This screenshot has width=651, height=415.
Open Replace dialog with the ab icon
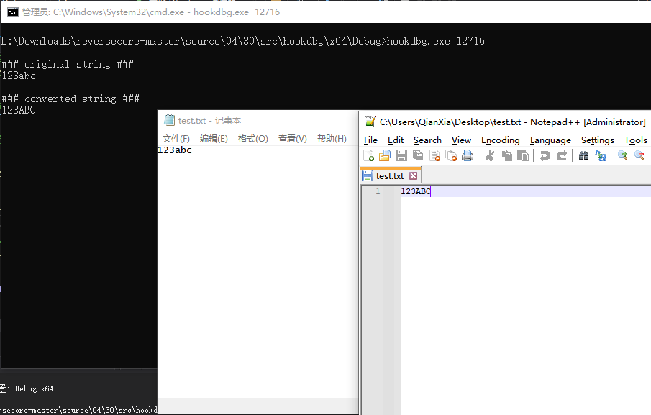[x=599, y=155]
